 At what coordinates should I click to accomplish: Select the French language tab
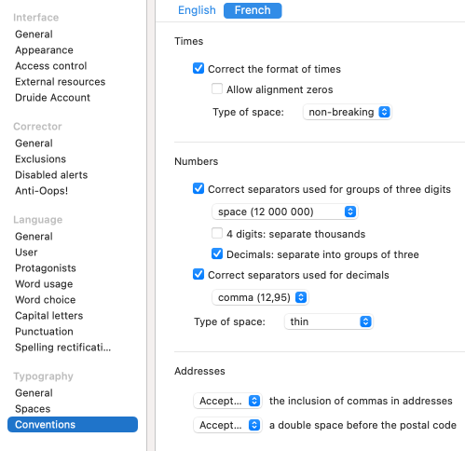[x=253, y=10]
